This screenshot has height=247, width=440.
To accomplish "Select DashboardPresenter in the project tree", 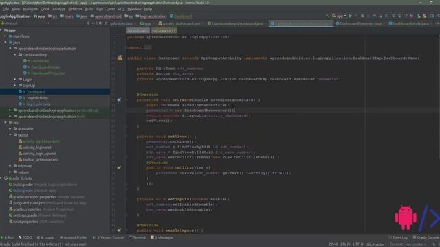I will [47, 73].
